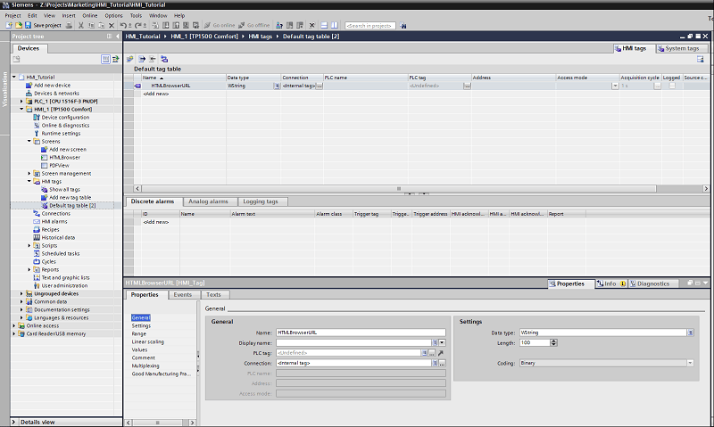Collapse the Screens folder in project tree
This screenshot has height=427, width=714.
pyautogui.click(x=29, y=142)
